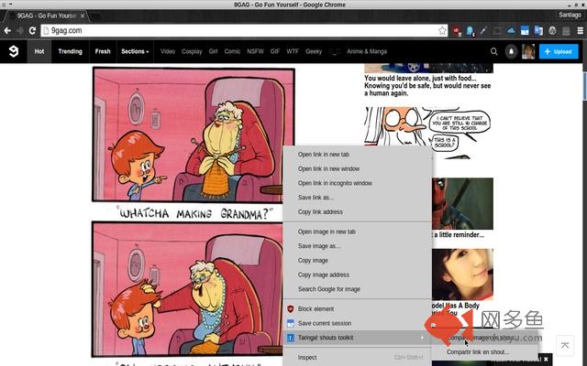Expand the Sections dropdown

pyautogui.click(x=135, y=51)
